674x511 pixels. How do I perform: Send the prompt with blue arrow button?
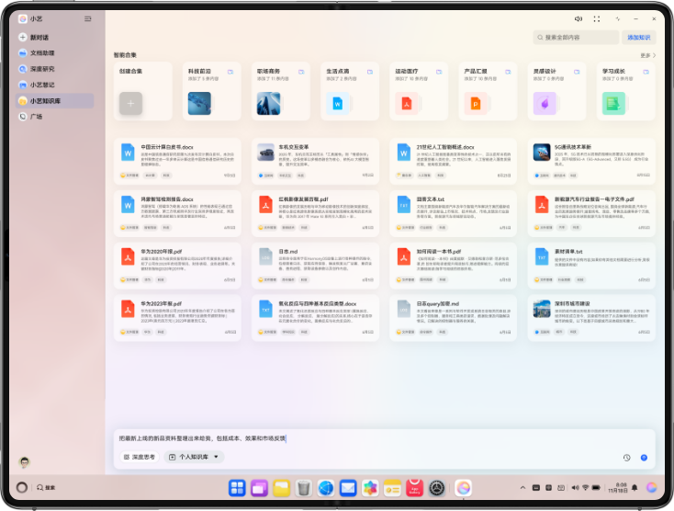tap(644, 458)
